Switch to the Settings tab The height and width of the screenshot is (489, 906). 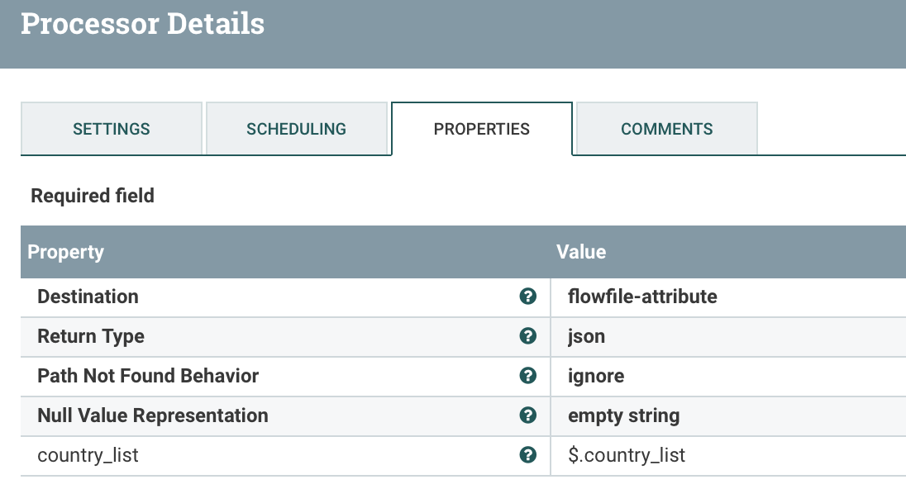coord(112,129)
